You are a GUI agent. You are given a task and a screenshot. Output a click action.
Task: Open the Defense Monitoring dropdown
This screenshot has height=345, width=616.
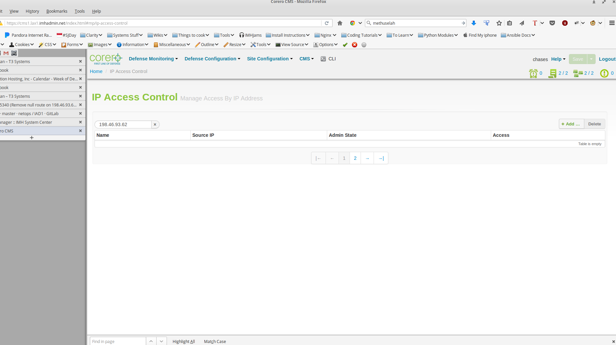(153, 59)
